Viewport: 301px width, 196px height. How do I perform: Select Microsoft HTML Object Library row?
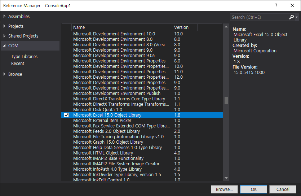click(142, 153)
